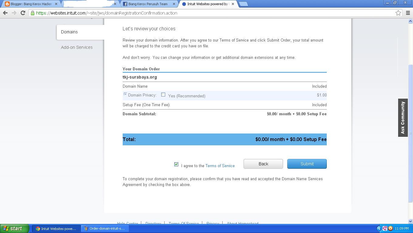Click the Domain Subtotal label
The height and width of the screenshot is (233, 413).
click(x=139, y=114)
